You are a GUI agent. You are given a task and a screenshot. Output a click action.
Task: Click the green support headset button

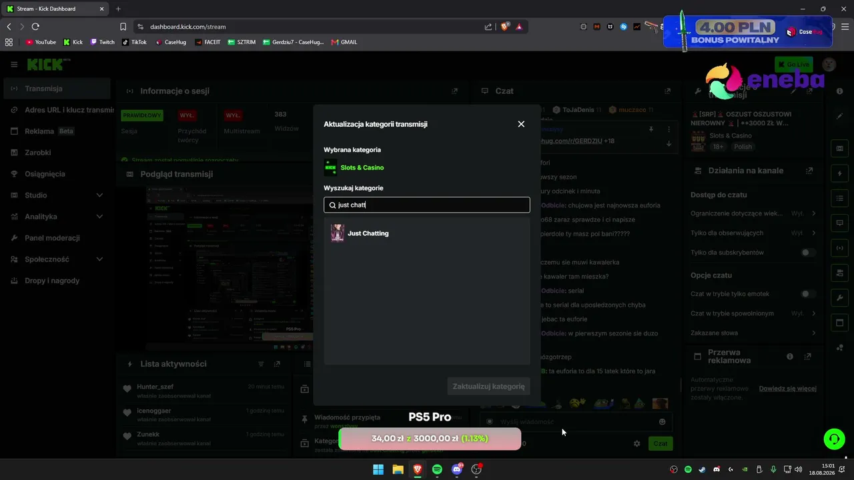(834, 439)
